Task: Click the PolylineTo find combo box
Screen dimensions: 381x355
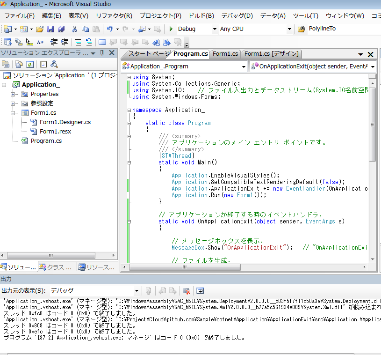Action: click(x=344, y=29)
